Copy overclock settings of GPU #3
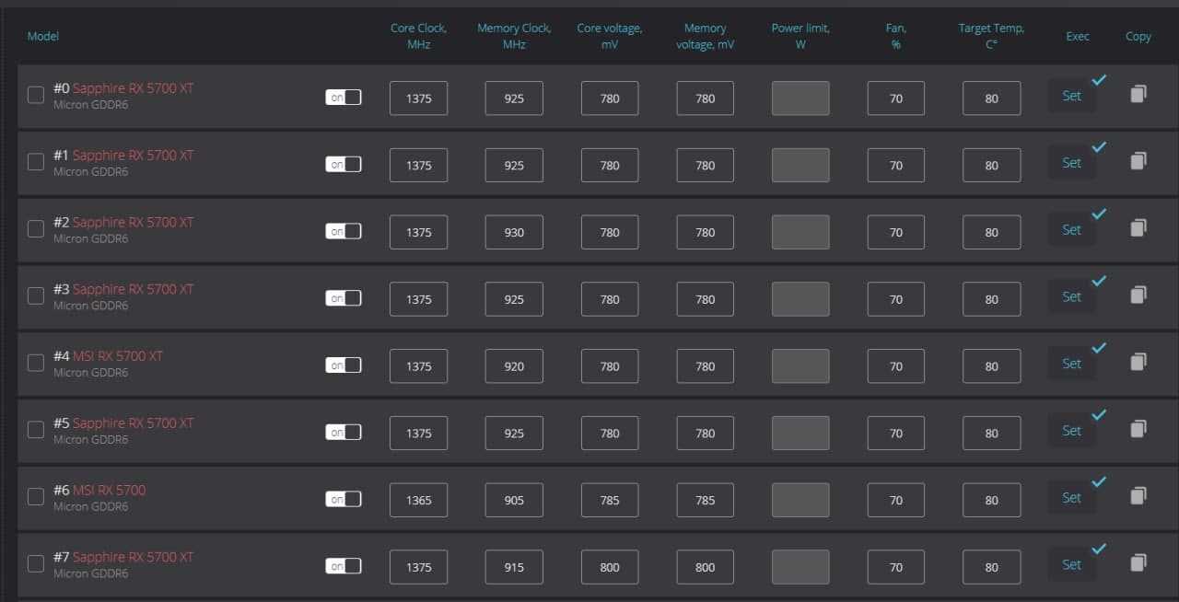 [x=1138, y=295]
